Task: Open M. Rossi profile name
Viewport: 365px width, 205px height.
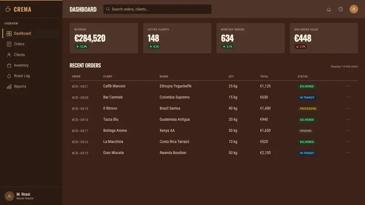Action: pyautogui.click(x=23, y=194)
